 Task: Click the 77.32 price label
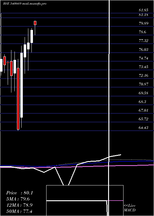click(144, 41)
